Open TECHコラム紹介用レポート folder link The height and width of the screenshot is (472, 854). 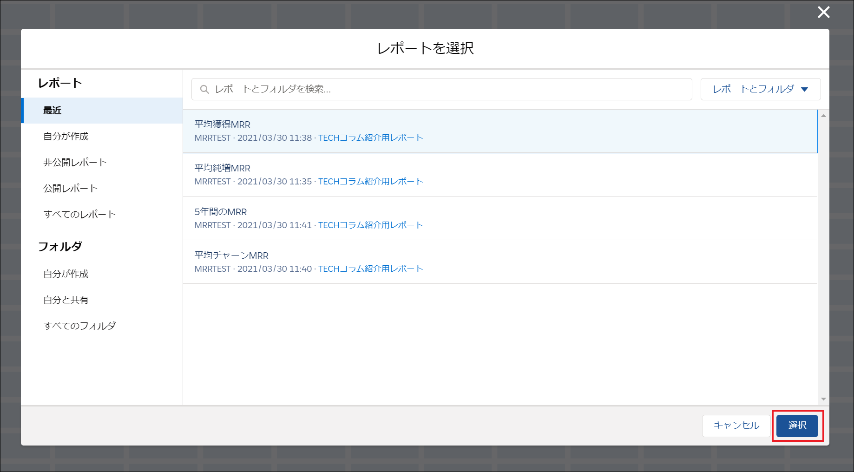[370, 138]
